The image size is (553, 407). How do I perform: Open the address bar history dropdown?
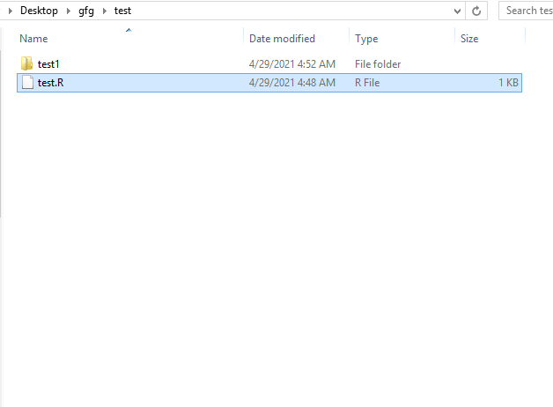457,11
